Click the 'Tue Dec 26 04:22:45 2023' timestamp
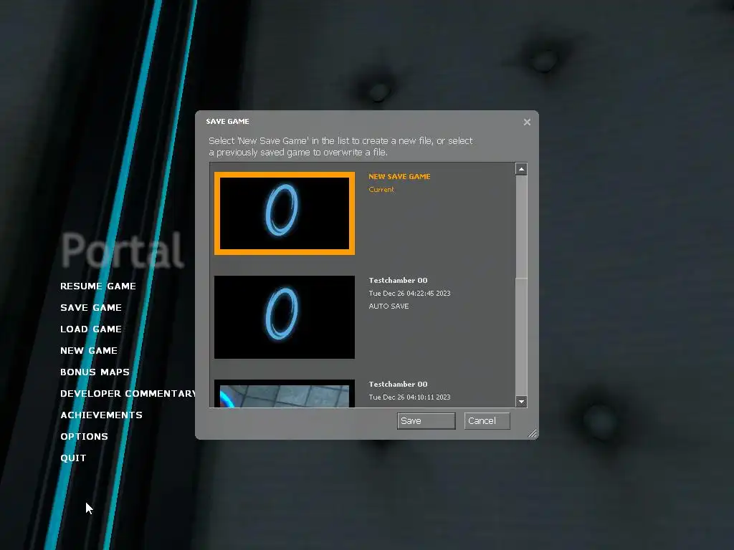Viewport: 734px width, 550px height. (x=409, y=293)
